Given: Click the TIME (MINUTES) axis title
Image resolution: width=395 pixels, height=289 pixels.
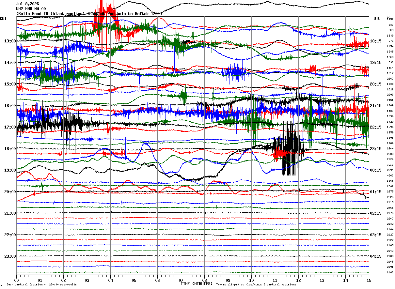Looking at the screenshot, I should 197,284.
